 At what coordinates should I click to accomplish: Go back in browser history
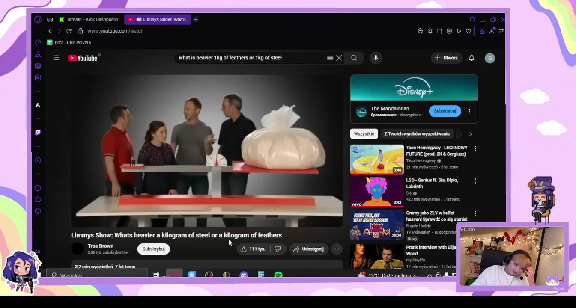pos(50,31)
